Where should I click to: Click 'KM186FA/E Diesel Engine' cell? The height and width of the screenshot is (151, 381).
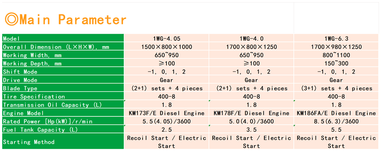[336, 113]
